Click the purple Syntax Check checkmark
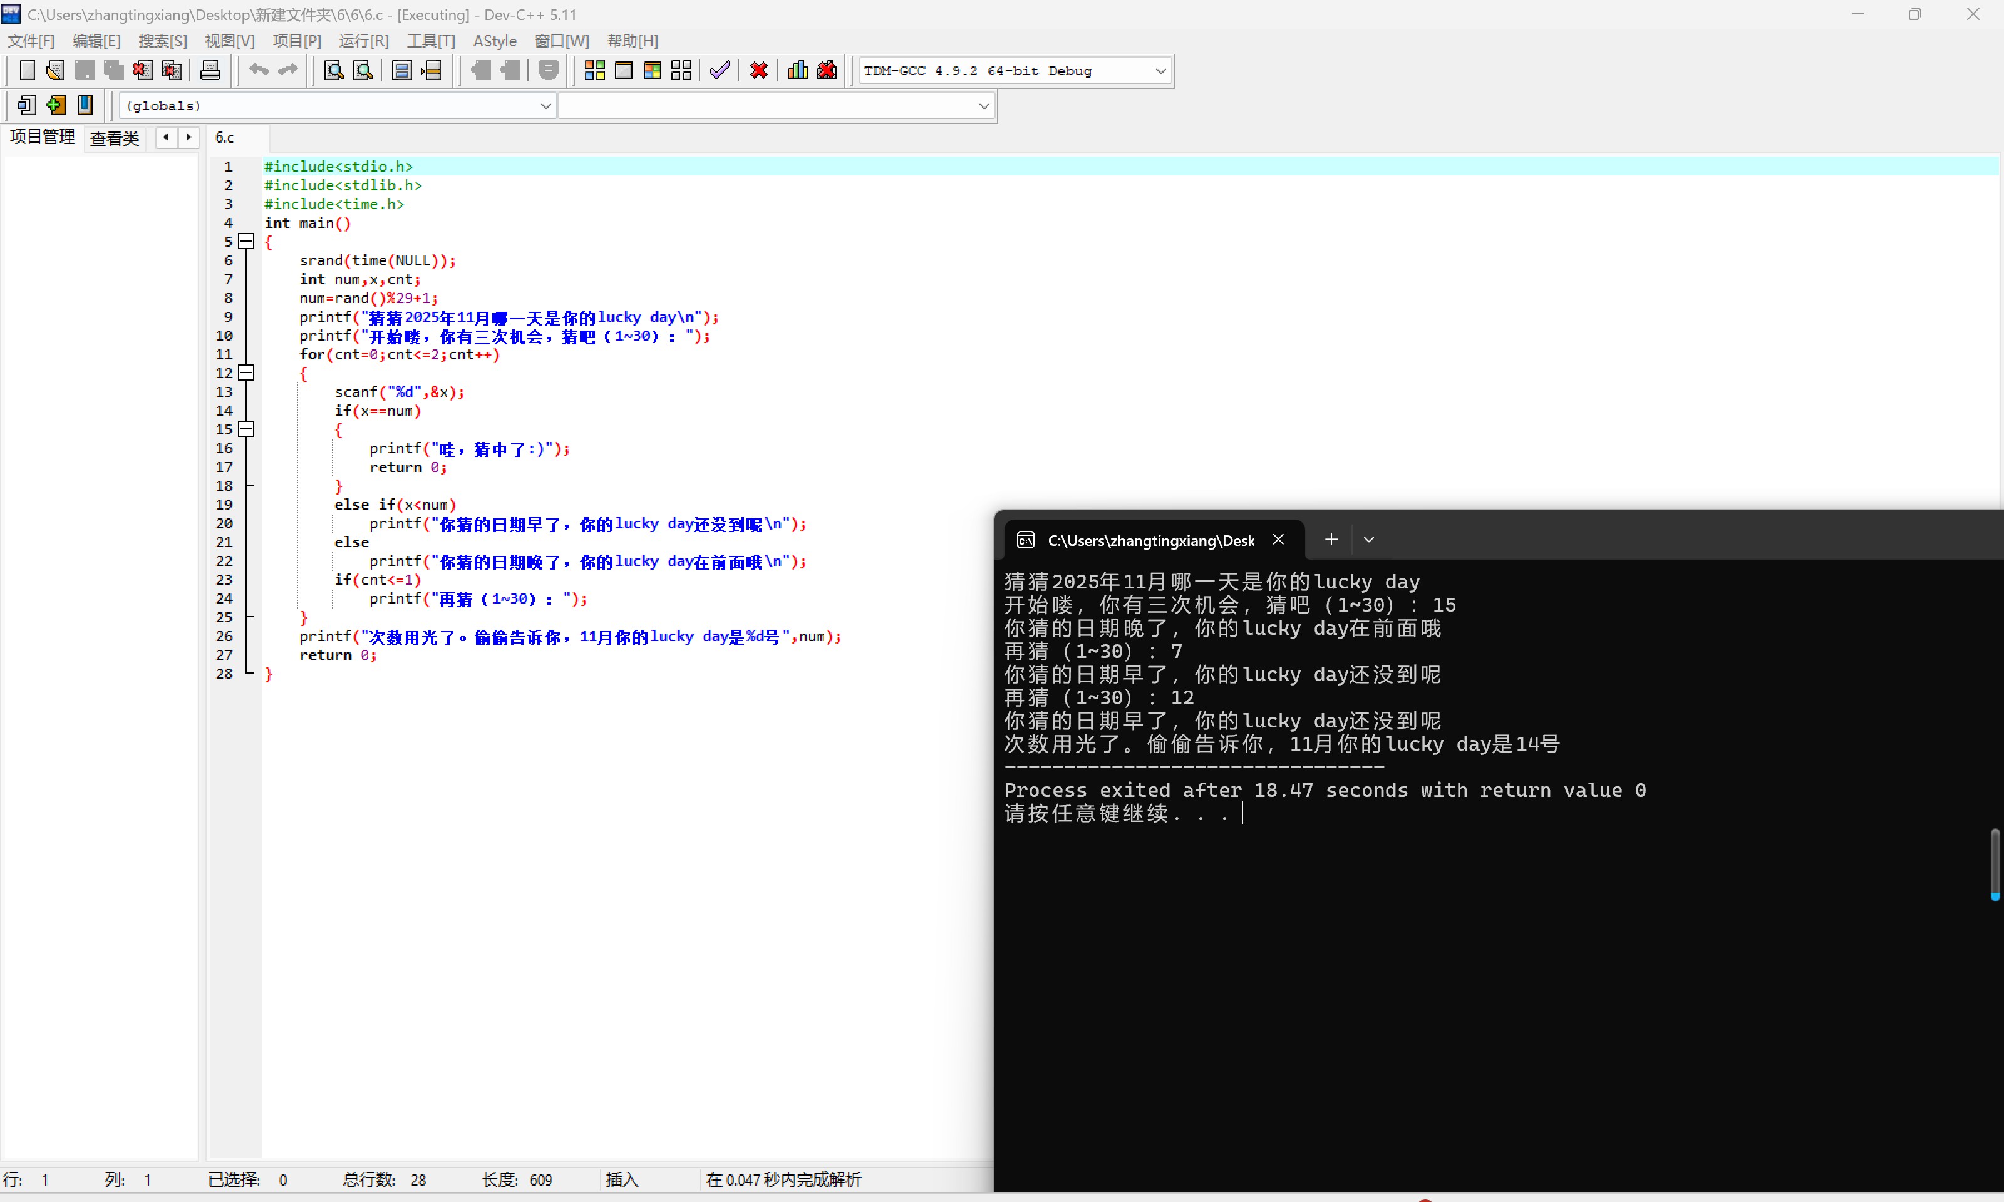 720,71
